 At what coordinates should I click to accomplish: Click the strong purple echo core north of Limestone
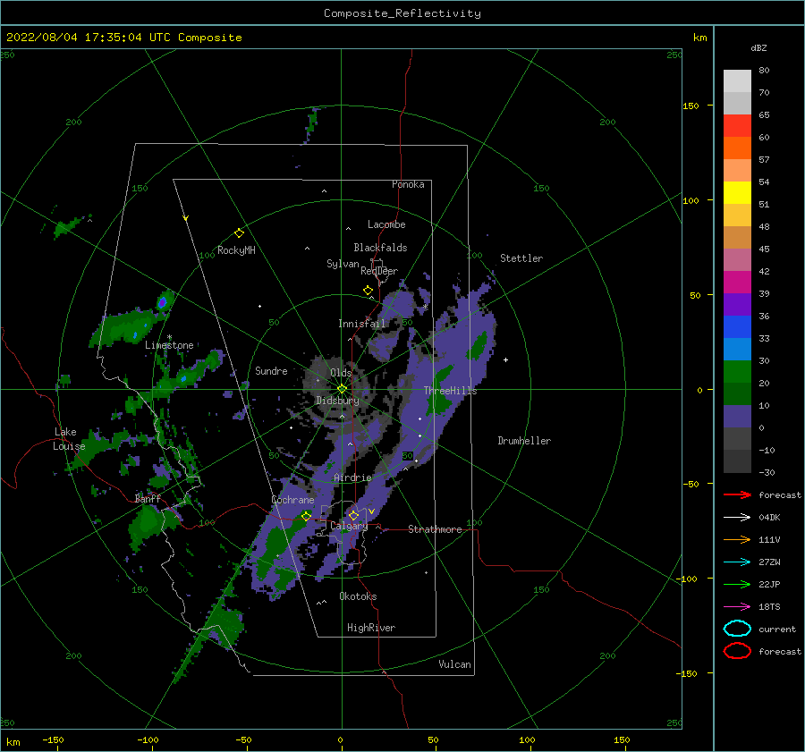[162, 302]
